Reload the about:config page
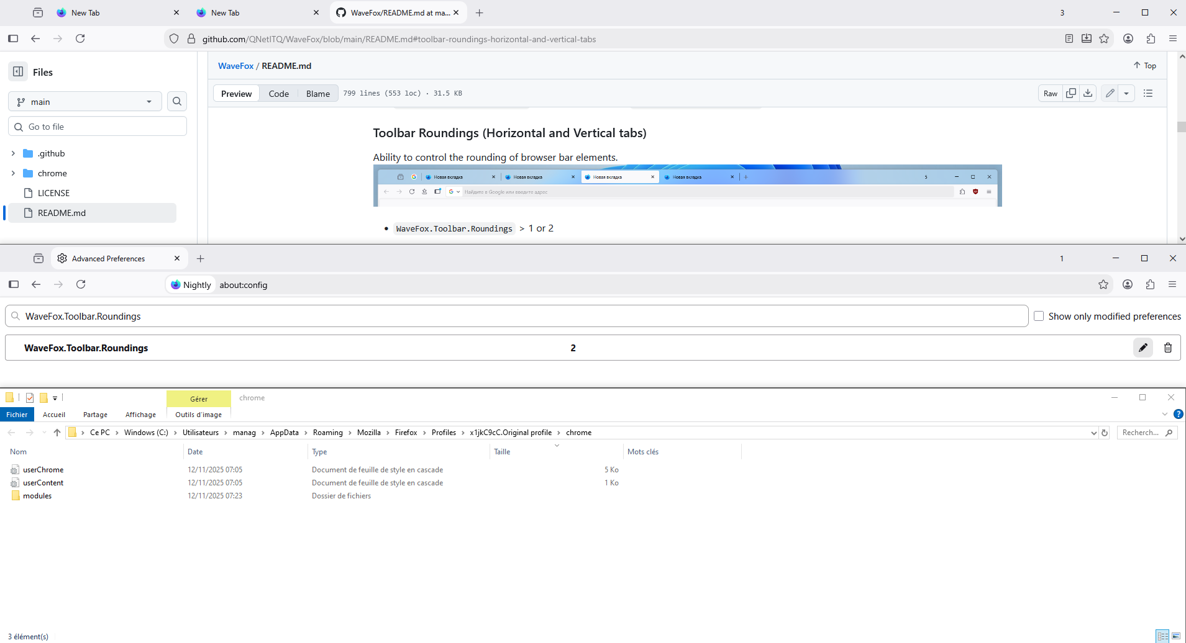 click(x=81, y=284)
